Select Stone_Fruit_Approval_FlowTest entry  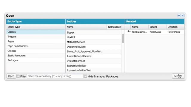coord(93,51)
